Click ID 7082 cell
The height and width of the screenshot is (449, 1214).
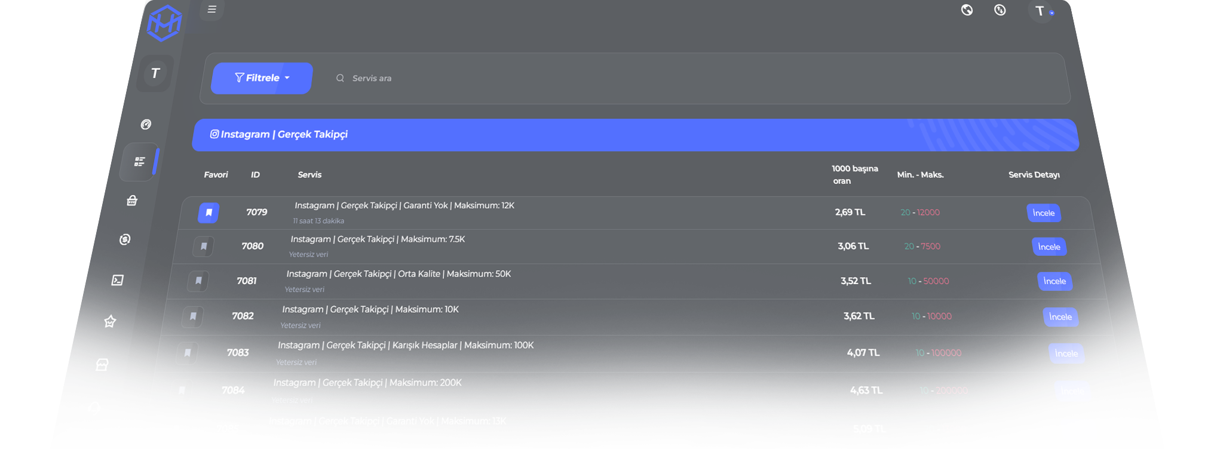pyautogui.click(x=243, y=316)
